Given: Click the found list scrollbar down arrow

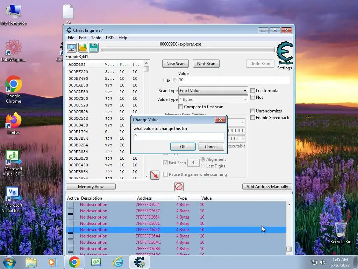Looking at the screenshot, I should click(146, 177).
